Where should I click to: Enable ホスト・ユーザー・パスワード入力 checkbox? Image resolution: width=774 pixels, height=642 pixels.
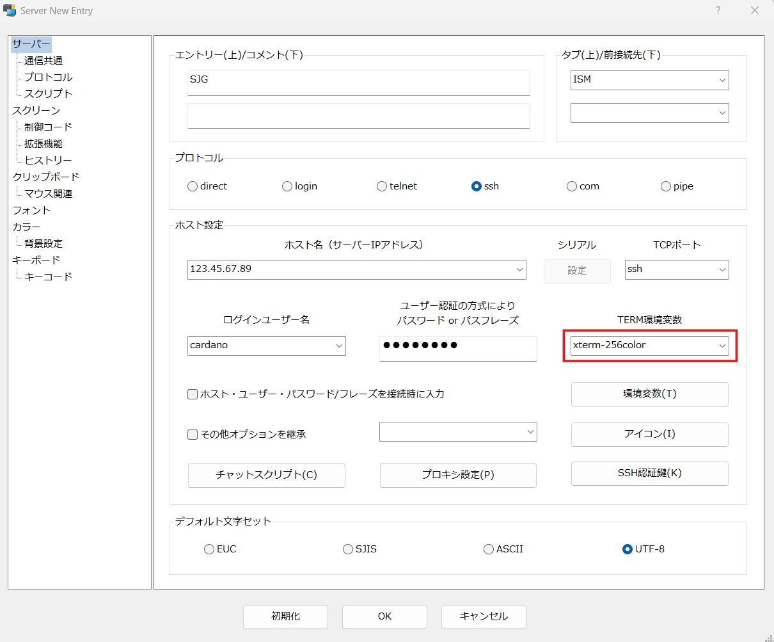[x=193, y=394]
